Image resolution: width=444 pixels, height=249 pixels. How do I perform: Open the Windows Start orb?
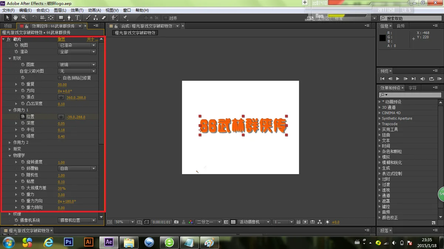(x=8, y=242)
